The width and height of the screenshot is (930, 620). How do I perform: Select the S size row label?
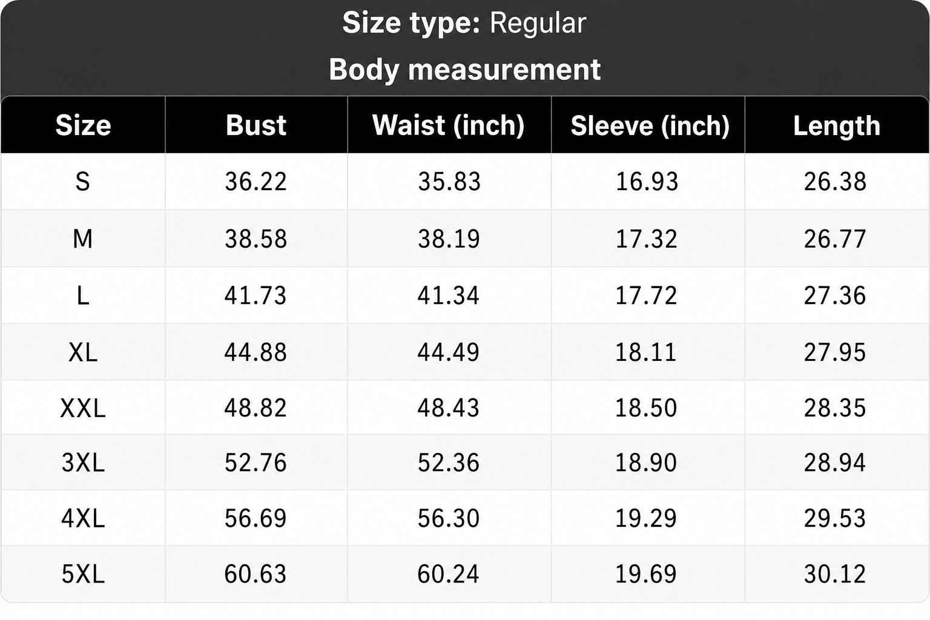pos(83,182)
